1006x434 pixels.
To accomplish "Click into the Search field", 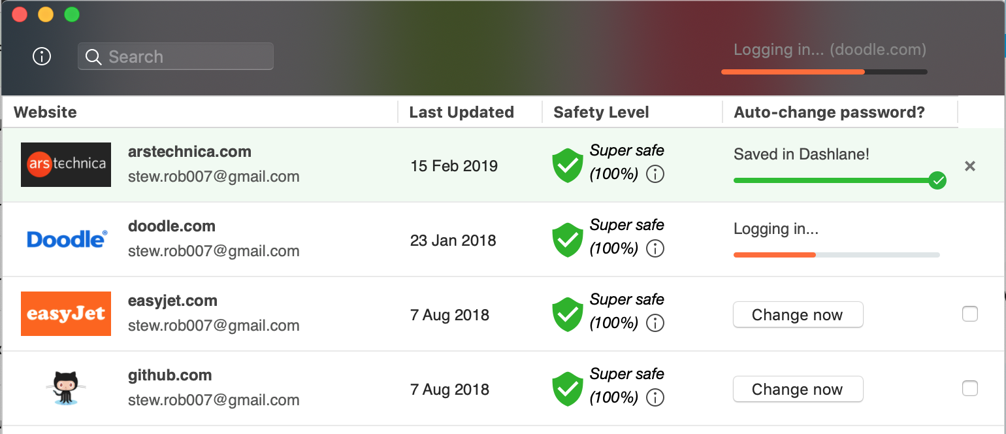I will click(176, 57).
